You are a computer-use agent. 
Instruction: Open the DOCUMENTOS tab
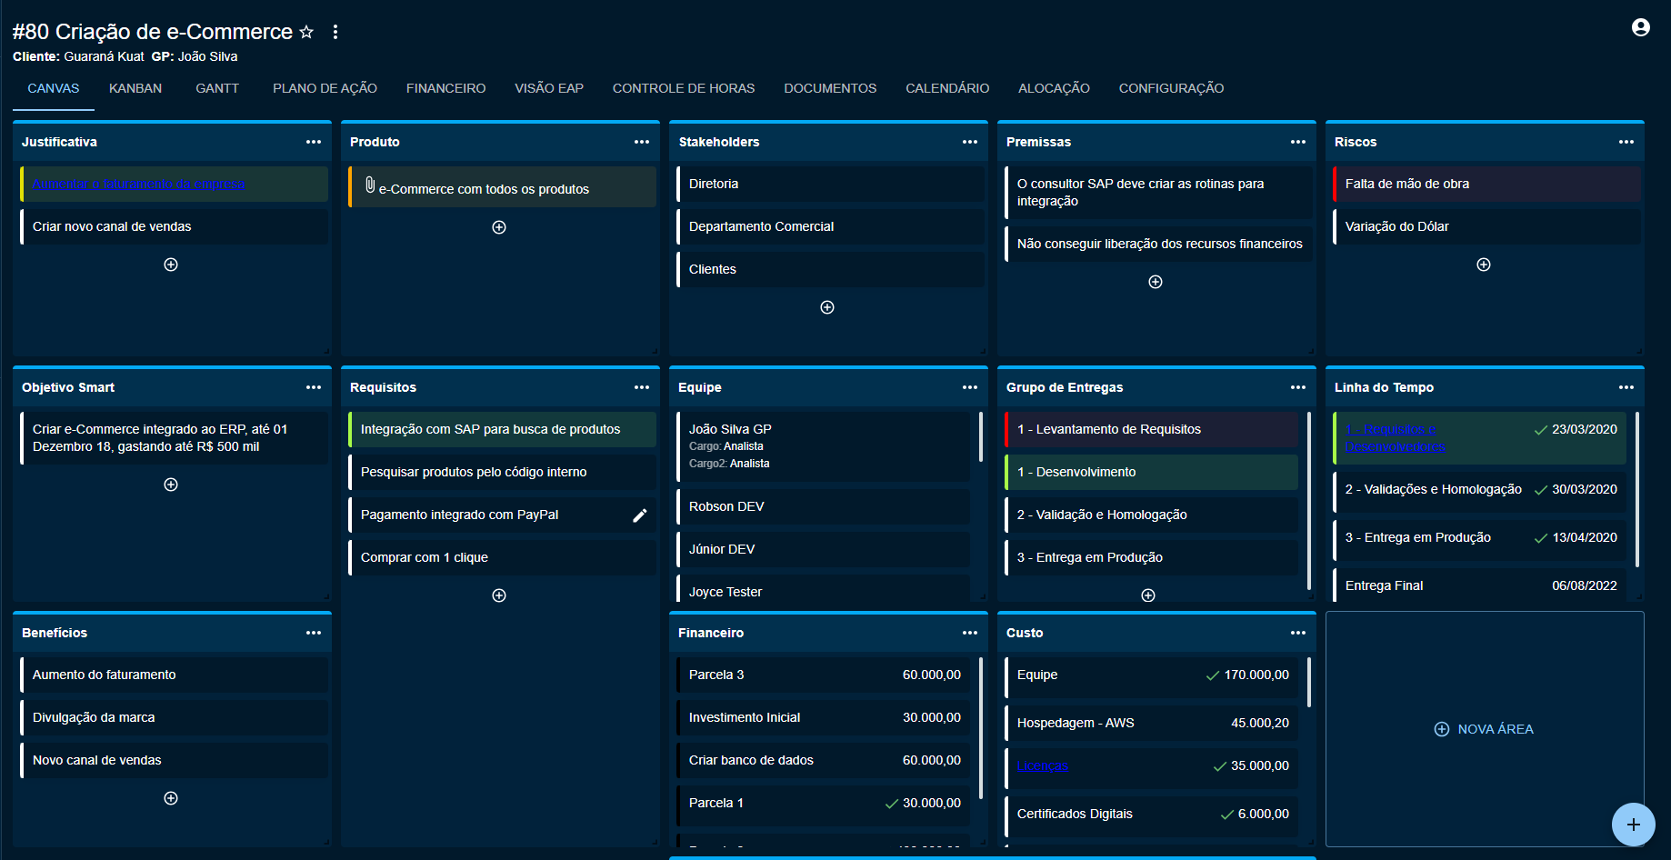point(830,88)
